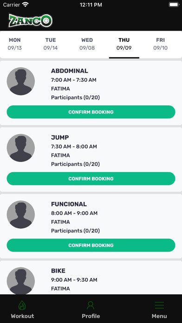182x323 pixels.
Task: Open the hamburger Menu icon
Action: [x=159, y=305]
